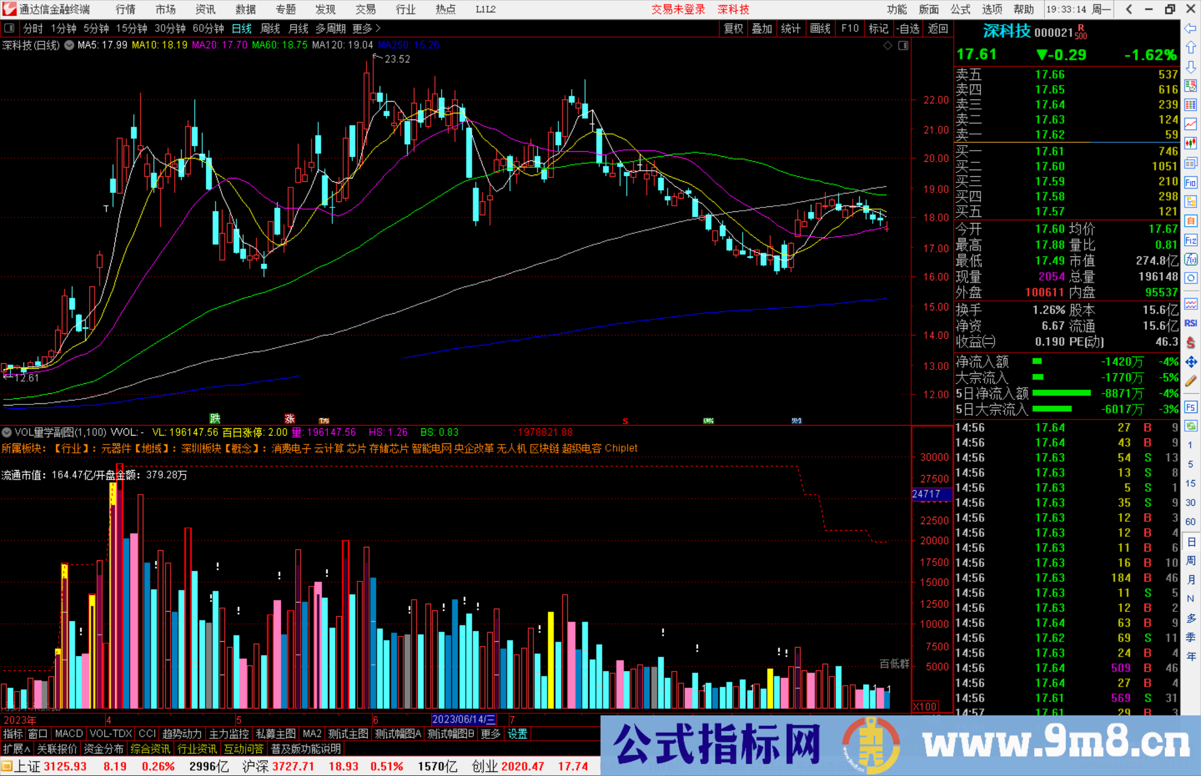Click the RSI indicator icon
The width and height of the screenshot is (1201, 776).
point(1190,323)
